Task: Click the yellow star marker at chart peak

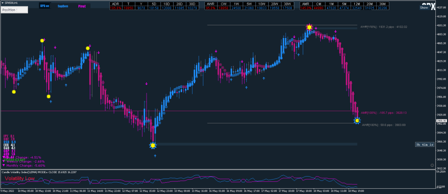Action: point(309,27)
